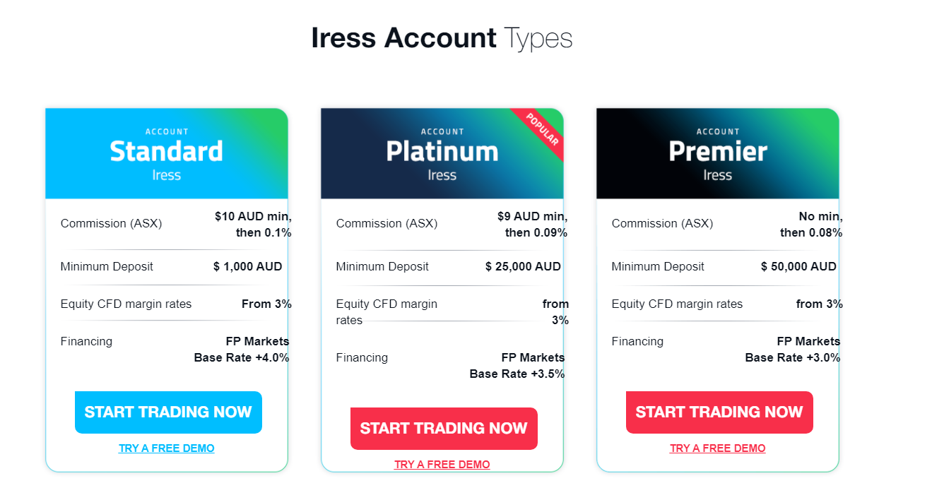The height and width of the screenshot is (500, 932).
Task: Click the Iress Account Types heading
Action: click(x=442, y=38)
